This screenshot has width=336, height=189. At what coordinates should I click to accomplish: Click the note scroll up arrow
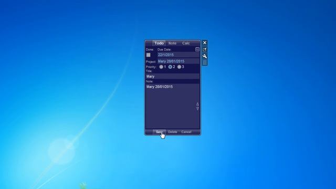coord(197,104)
